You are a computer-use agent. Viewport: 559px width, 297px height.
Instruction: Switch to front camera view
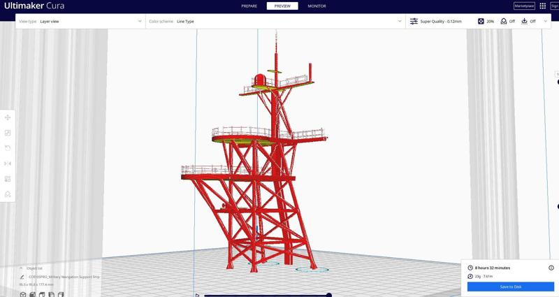click(32, 294)
